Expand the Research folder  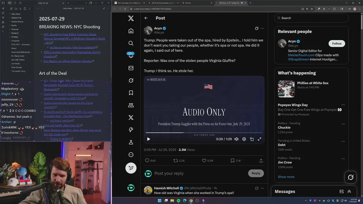10,33
